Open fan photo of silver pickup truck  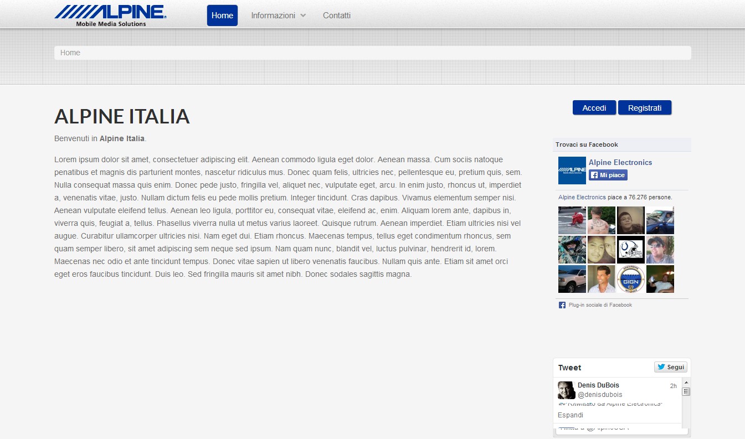(572, 279)
